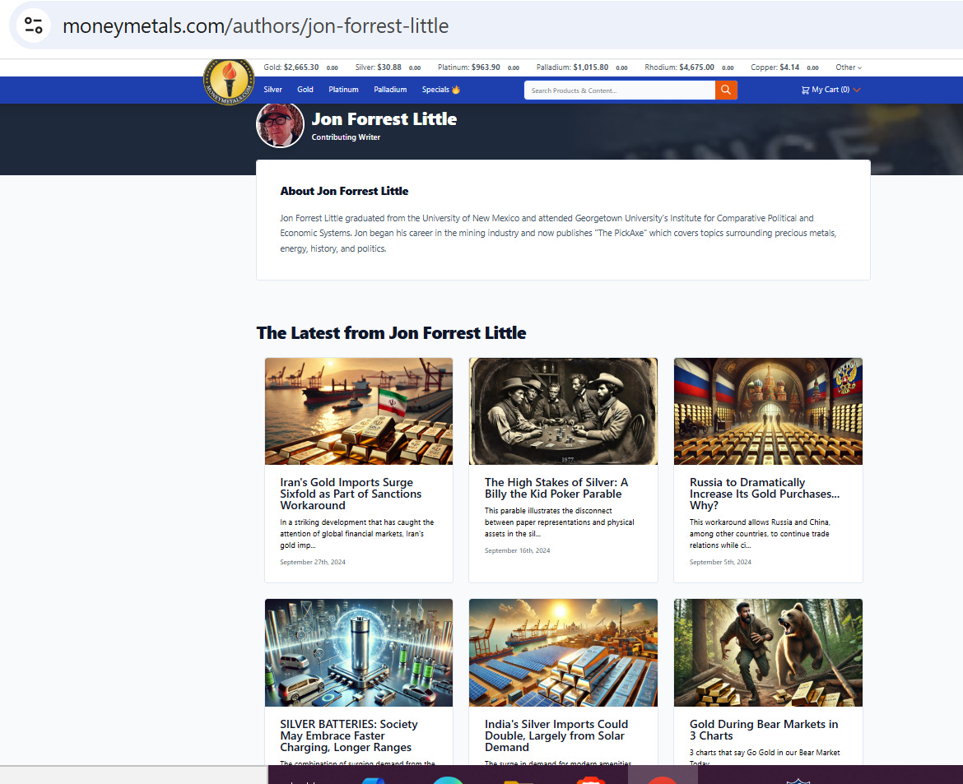This screenshot has height=784, width=963.
Task: Click the author biography paragraph
Action: (558, 234)
